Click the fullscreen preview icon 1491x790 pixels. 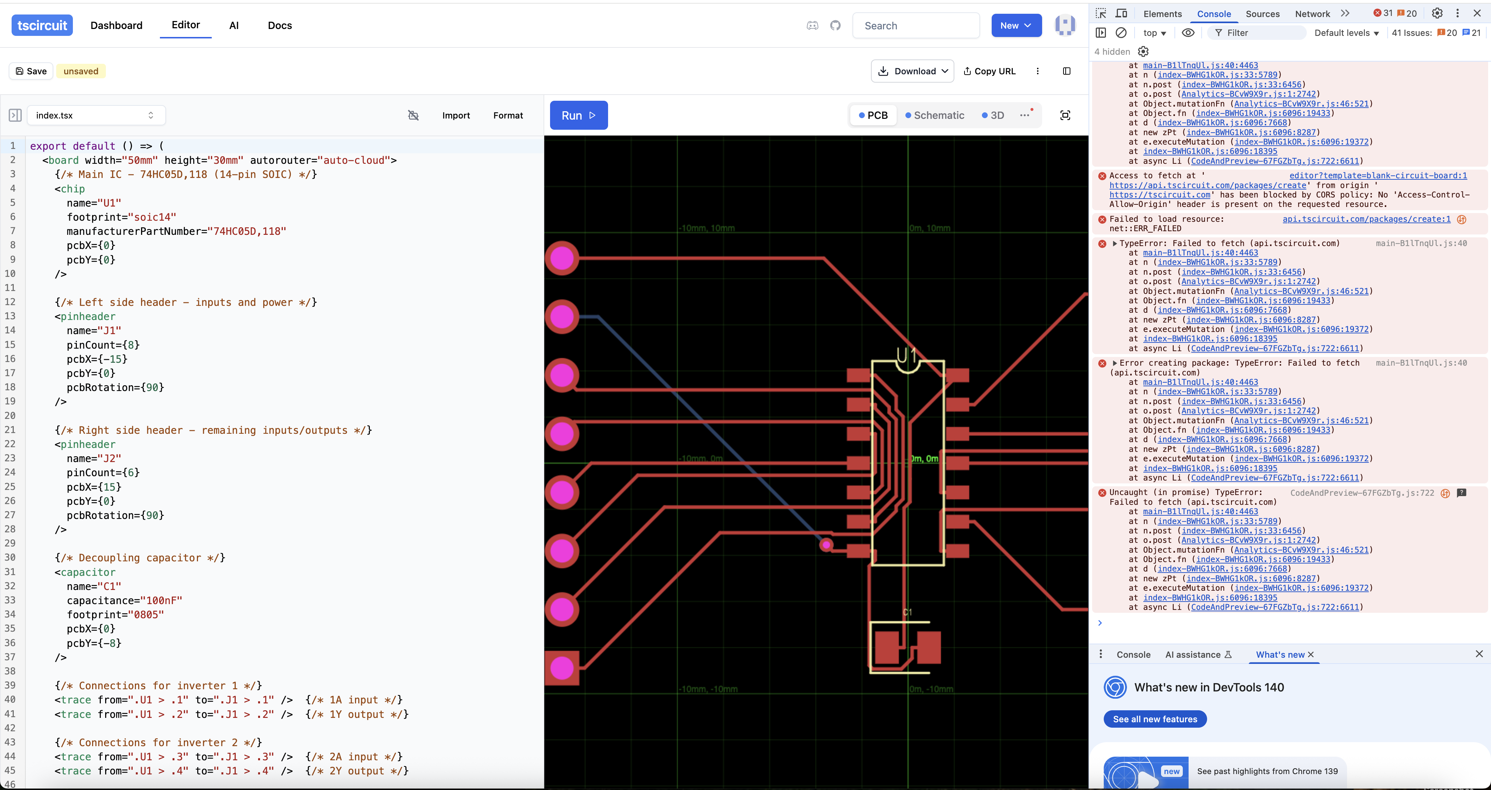[x=1065, y=115]
